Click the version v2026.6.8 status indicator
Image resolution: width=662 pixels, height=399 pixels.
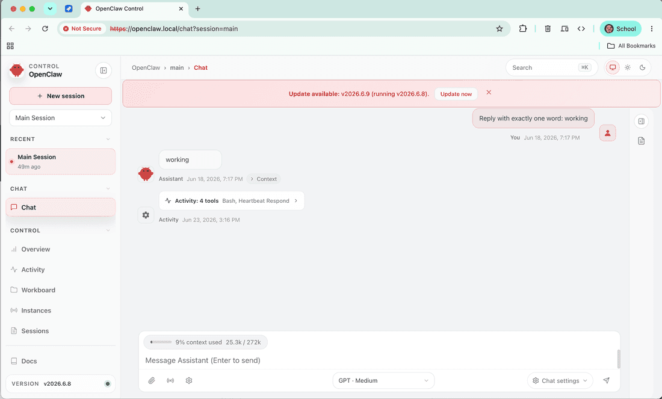coord(108,384)
